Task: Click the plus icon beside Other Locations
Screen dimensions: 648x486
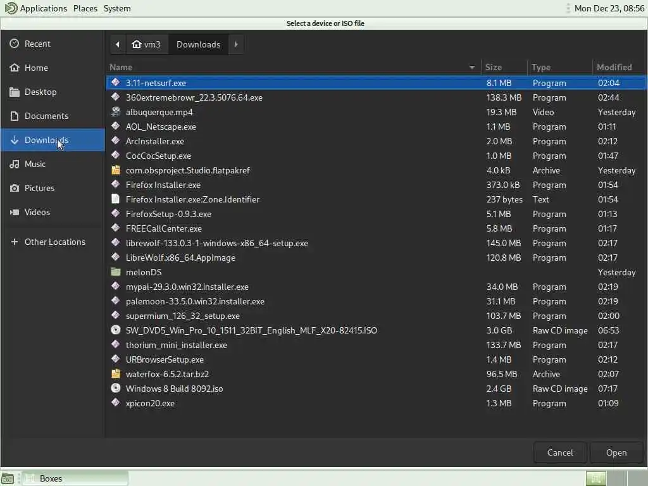Action: [14, 242]
